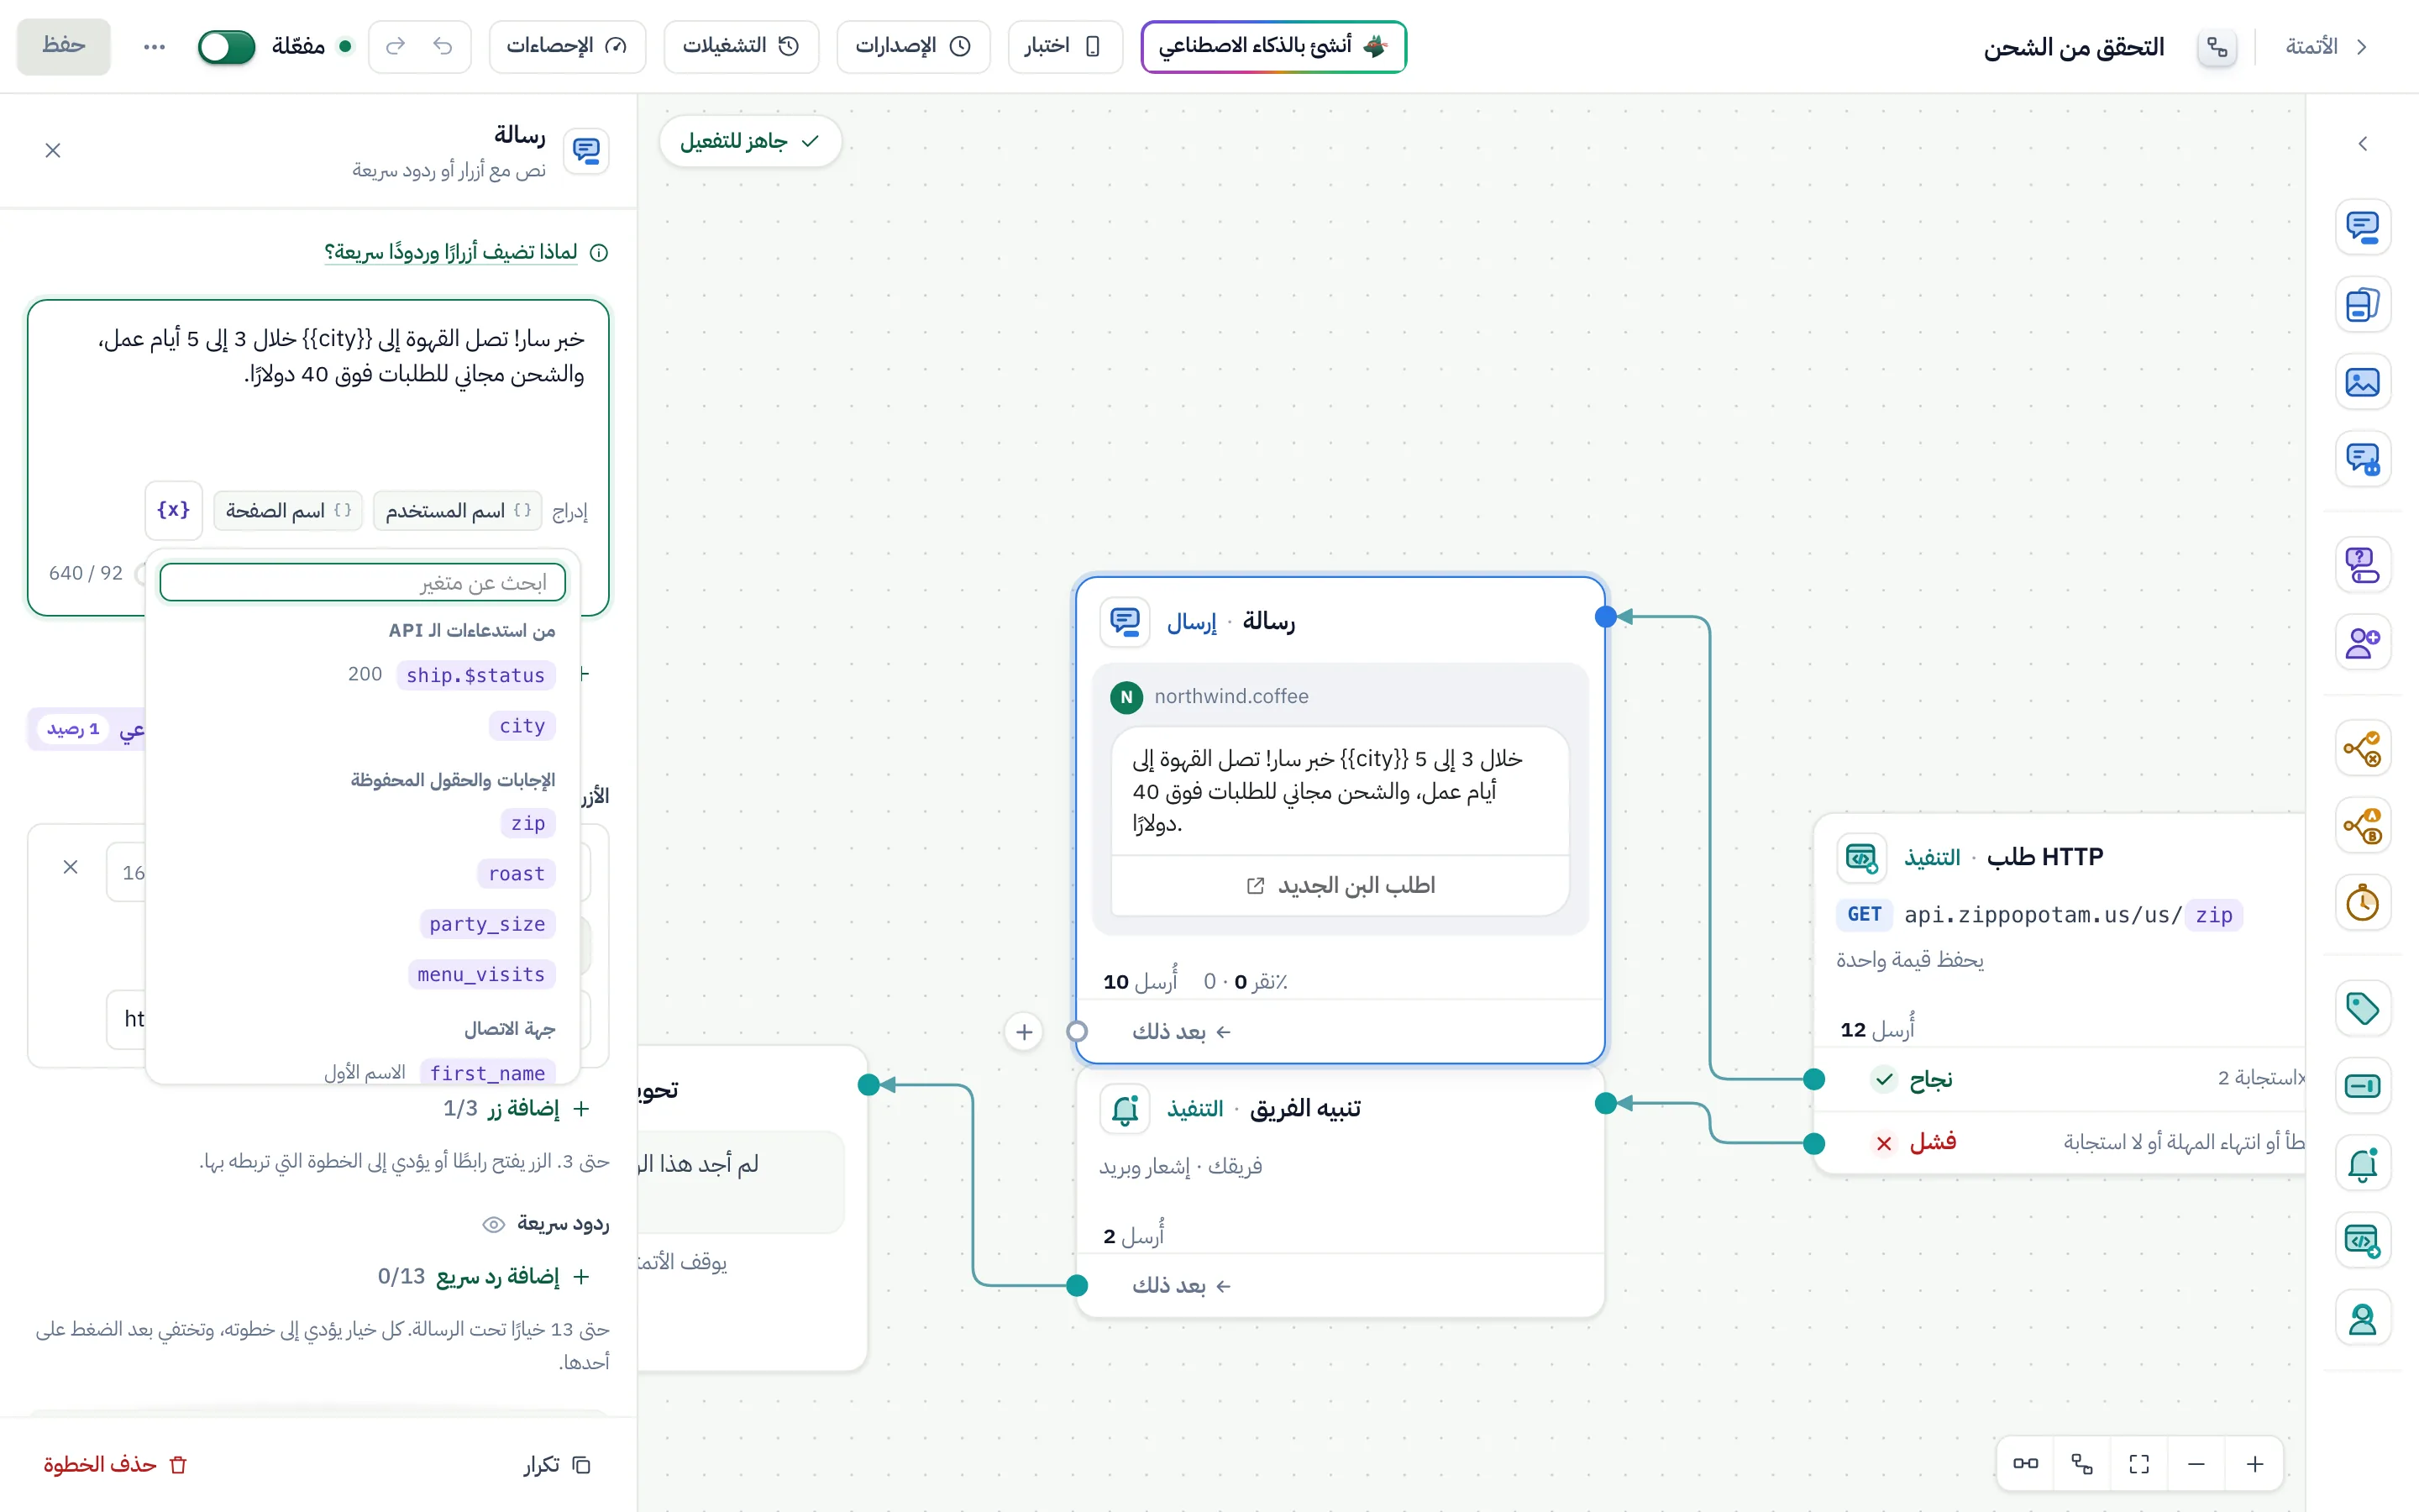Add the timer delay step icon

[2363, 903]
